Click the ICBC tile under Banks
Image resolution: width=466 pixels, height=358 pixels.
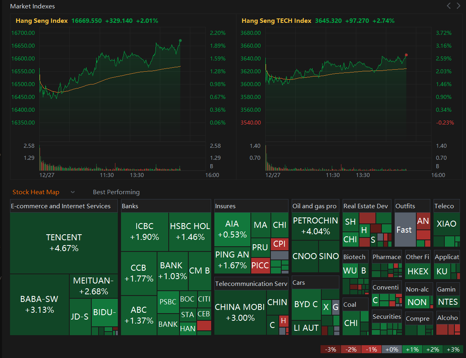(145, 231)
